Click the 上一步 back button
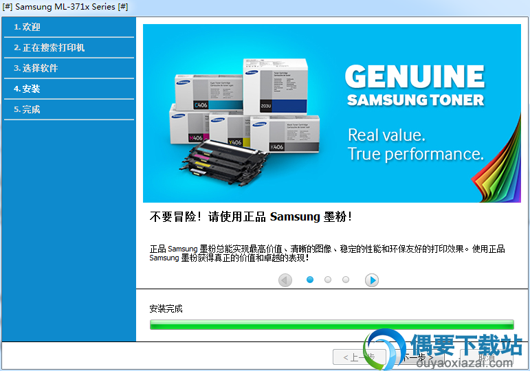This screenshot has width=530, height=371. click(x=360, y=357)
